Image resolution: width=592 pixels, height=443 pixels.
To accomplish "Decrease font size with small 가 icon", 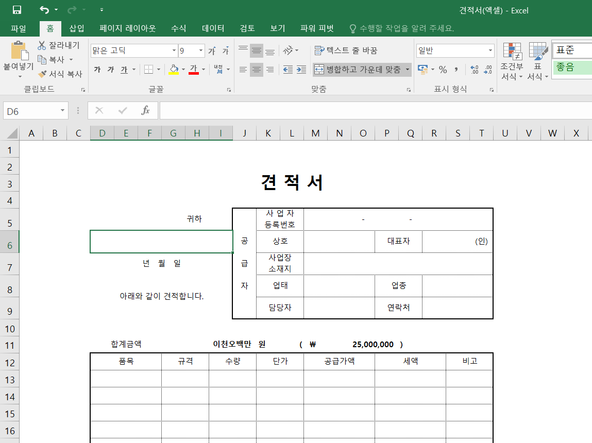I will (x=225, y=50).
